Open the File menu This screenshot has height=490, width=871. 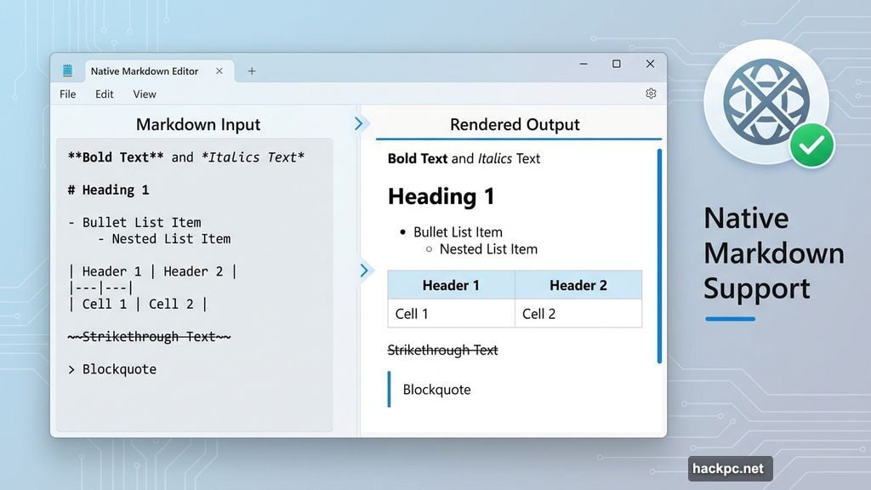point(66,94)
